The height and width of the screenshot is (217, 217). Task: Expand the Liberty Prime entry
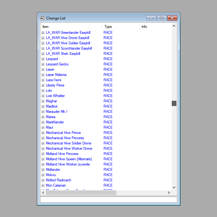tap(43, 85)
